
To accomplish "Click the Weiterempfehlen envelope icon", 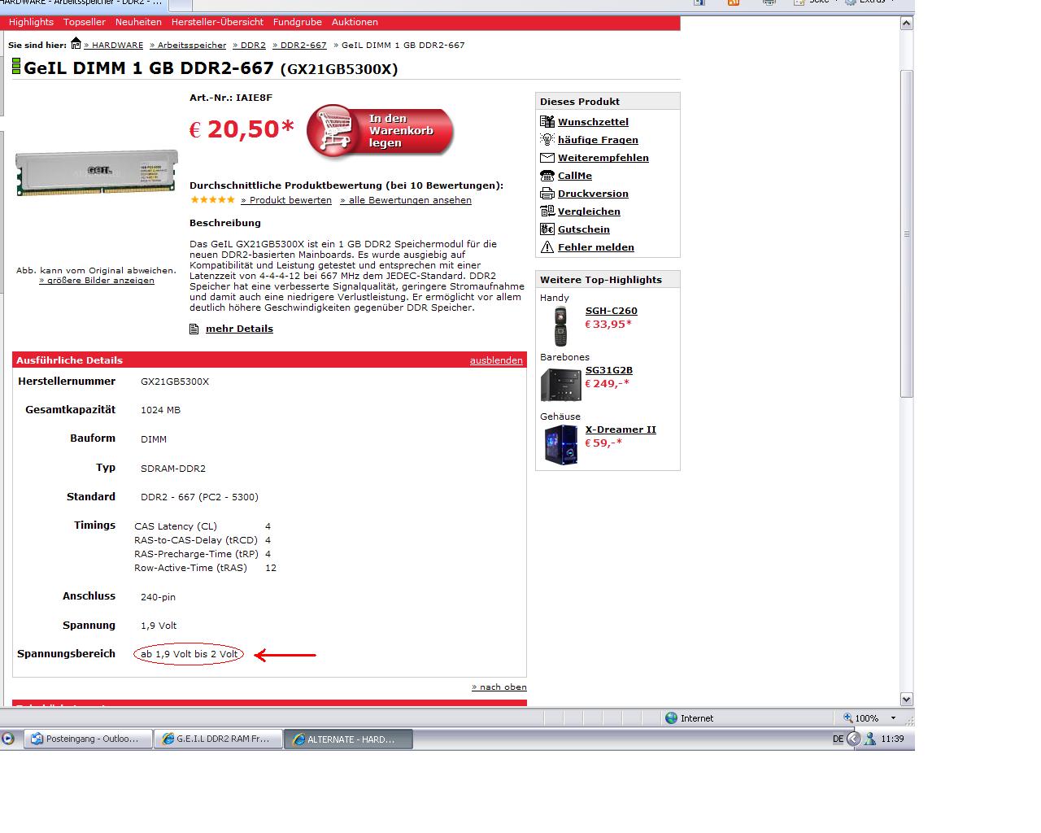I will [x=547, y=158].
